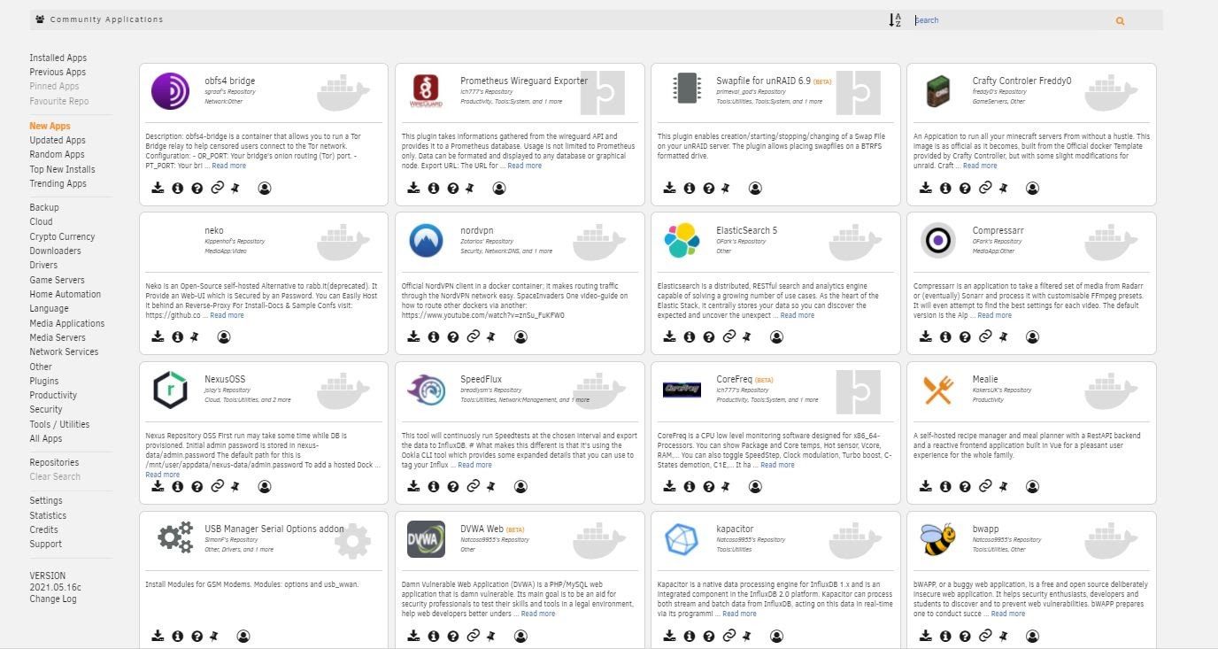
Task: Install the bwapp container
Action: [925, 636]
